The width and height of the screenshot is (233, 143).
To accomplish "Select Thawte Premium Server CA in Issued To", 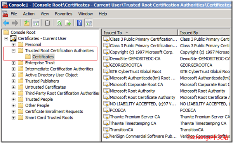I will point(135,117).
